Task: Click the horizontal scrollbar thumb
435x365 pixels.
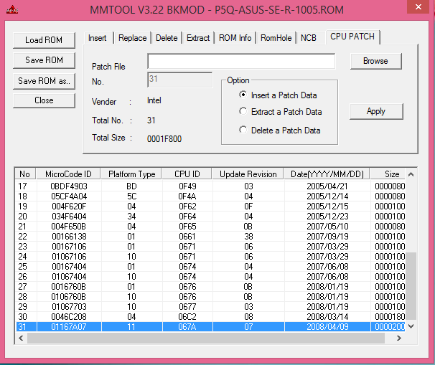Action: 206,338
